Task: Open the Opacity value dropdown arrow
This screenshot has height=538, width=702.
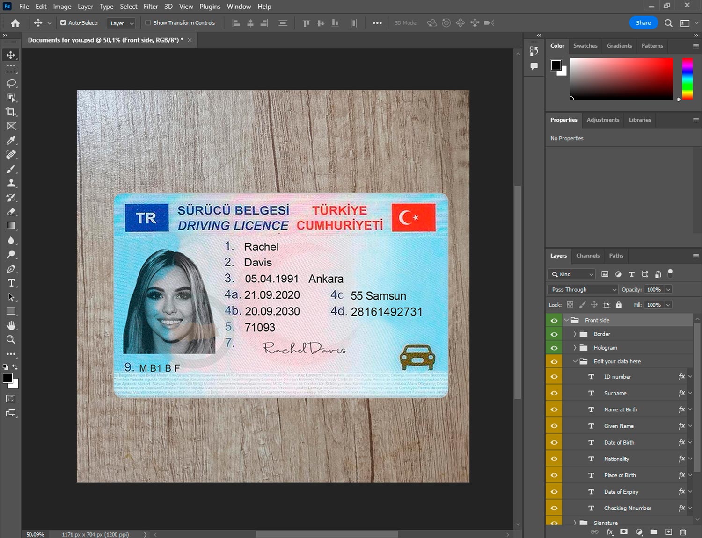Action: pyautogui.click(x=668, y=290)
